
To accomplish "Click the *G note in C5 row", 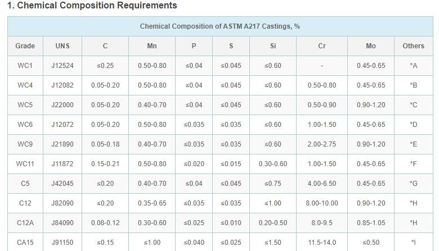I will point(414,184).
